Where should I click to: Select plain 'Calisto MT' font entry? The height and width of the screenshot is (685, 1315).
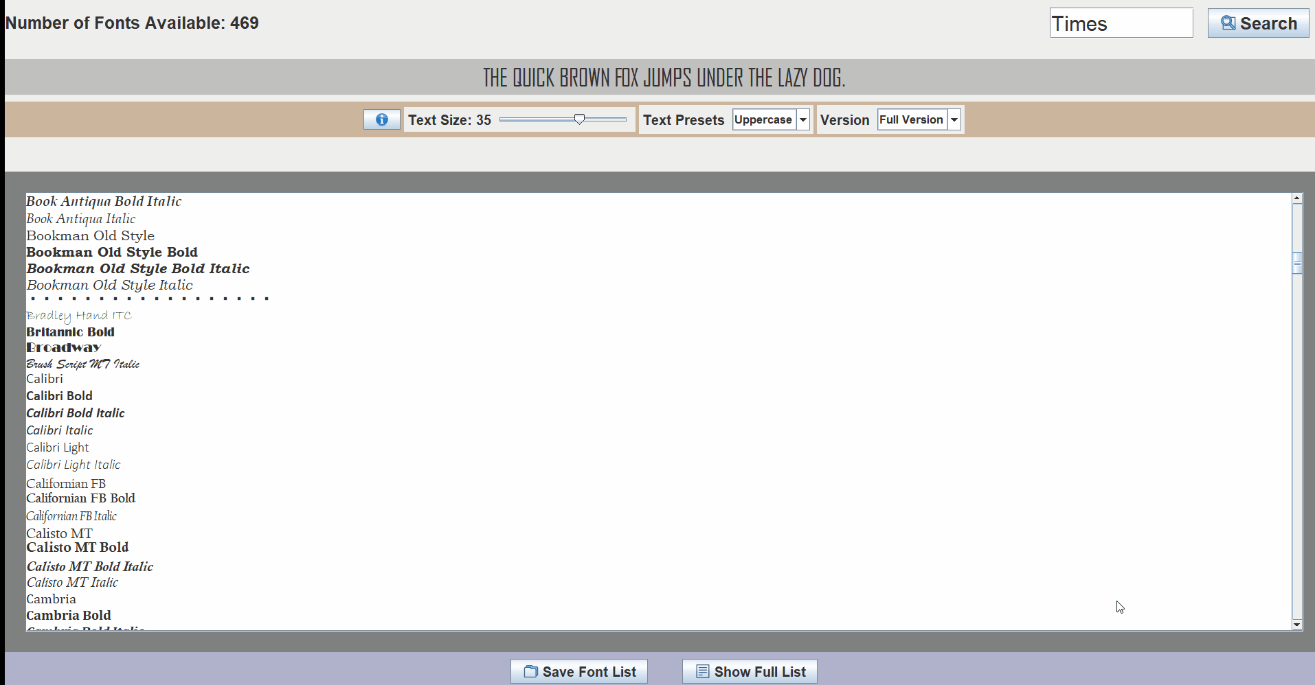[x=59, y=533]
